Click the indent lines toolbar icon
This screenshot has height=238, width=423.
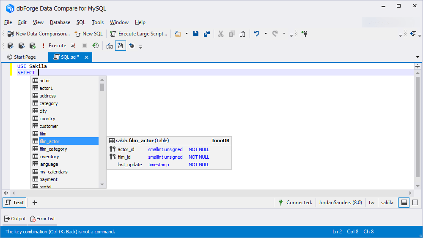pyautogui.click(x=413, y=34)
